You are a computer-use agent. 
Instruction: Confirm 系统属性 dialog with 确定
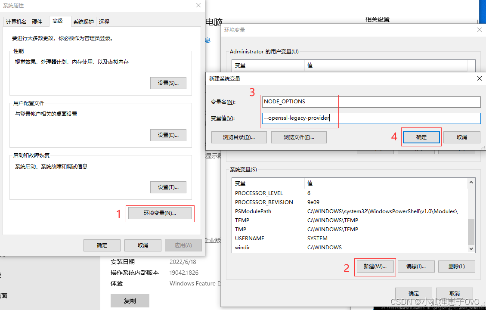tap(102, 245)
